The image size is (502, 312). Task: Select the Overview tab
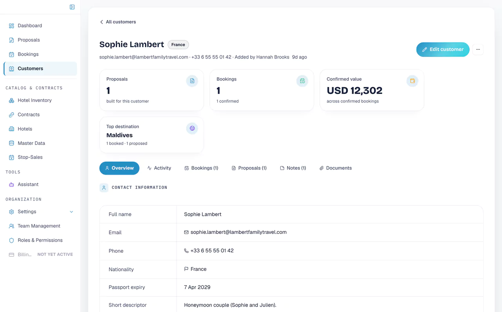(x=119, y=168)
